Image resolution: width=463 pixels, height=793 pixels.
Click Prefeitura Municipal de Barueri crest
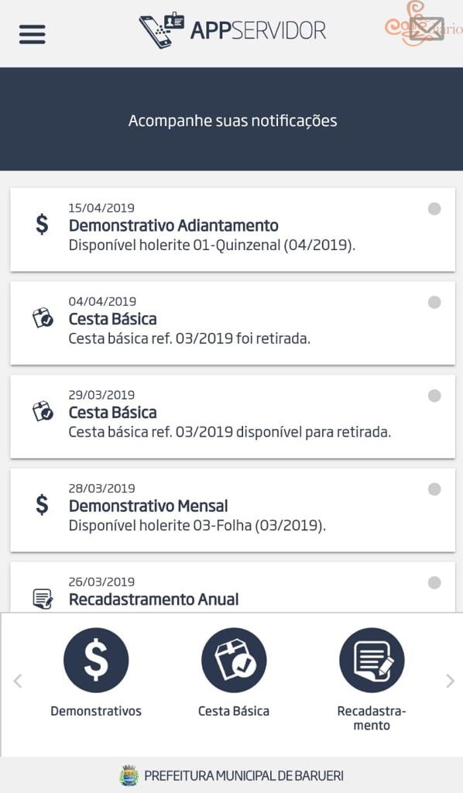point(129,775)
